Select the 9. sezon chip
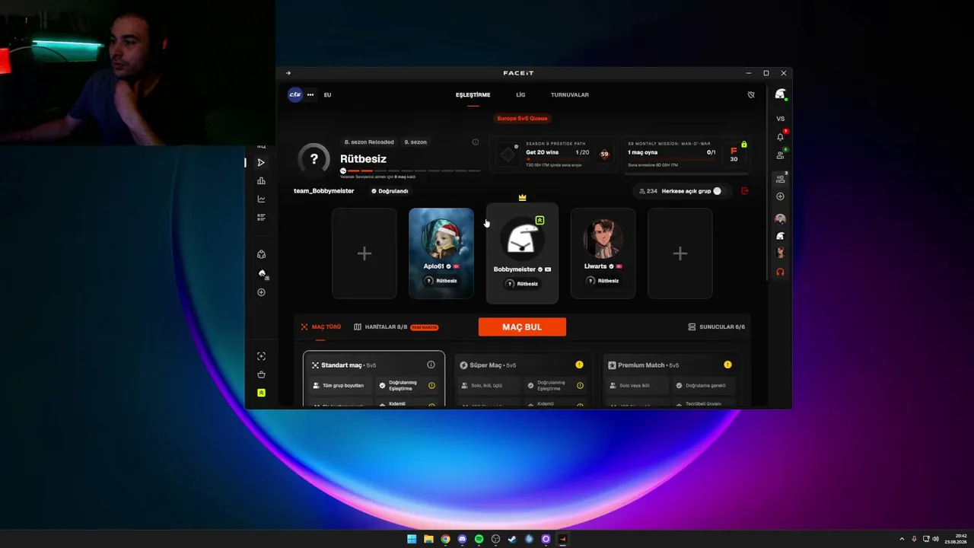Image resolution: width=974 pixels, height=548 pixels. 415,142
